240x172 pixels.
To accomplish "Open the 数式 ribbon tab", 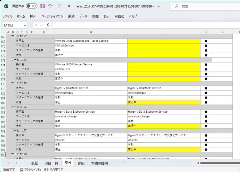I will click(x=71, y=16).
